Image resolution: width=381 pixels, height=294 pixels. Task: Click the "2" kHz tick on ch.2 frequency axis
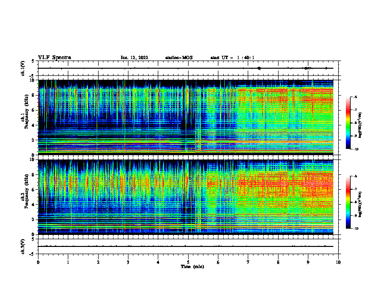[x=34, y=220]
